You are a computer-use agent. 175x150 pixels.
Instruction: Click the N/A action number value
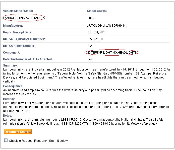pyautogui.click(x=90, y=46)
